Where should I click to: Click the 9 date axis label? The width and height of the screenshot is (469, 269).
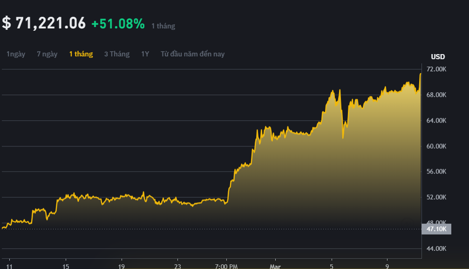tap(387, 266)
